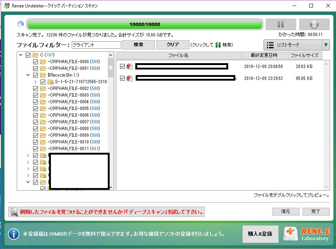
Task: Click file list scroll down arrow
Action: (326, 187)
